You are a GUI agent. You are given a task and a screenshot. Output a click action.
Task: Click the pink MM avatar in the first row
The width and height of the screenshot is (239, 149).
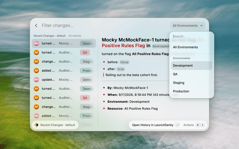[36, 44]
